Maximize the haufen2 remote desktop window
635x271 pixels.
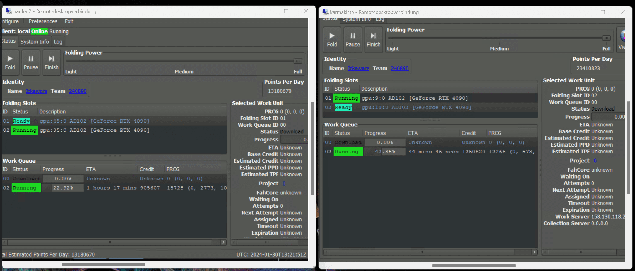(286, 11)
